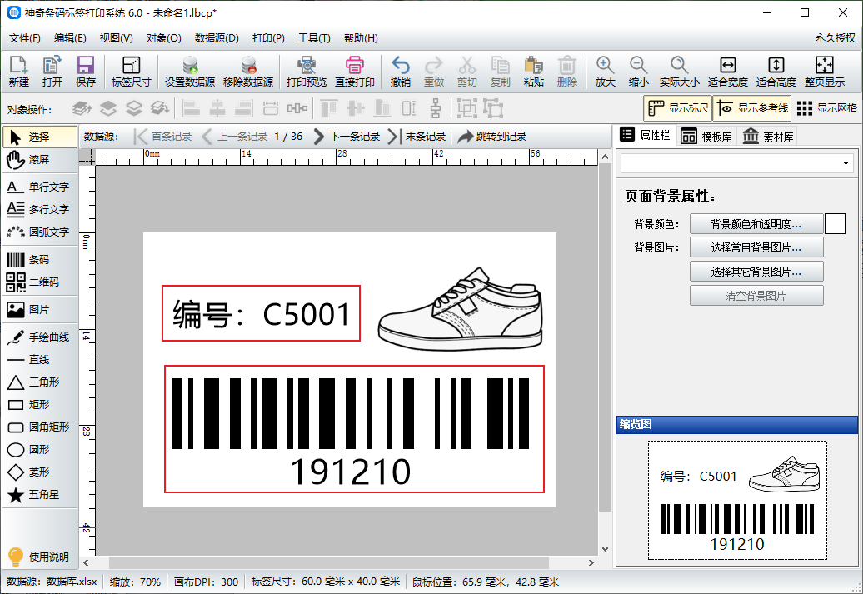863x594 pixels.
Task: Choose the 五角星 star shape tool
Action: click(x=40, y=495)
